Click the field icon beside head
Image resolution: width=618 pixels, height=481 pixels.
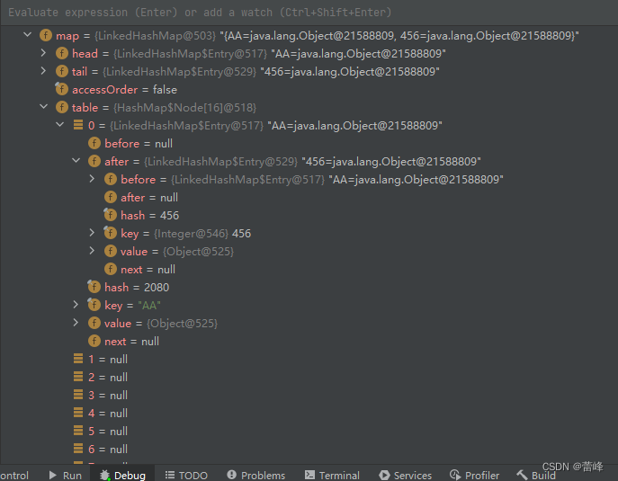[x=62, y=53]
